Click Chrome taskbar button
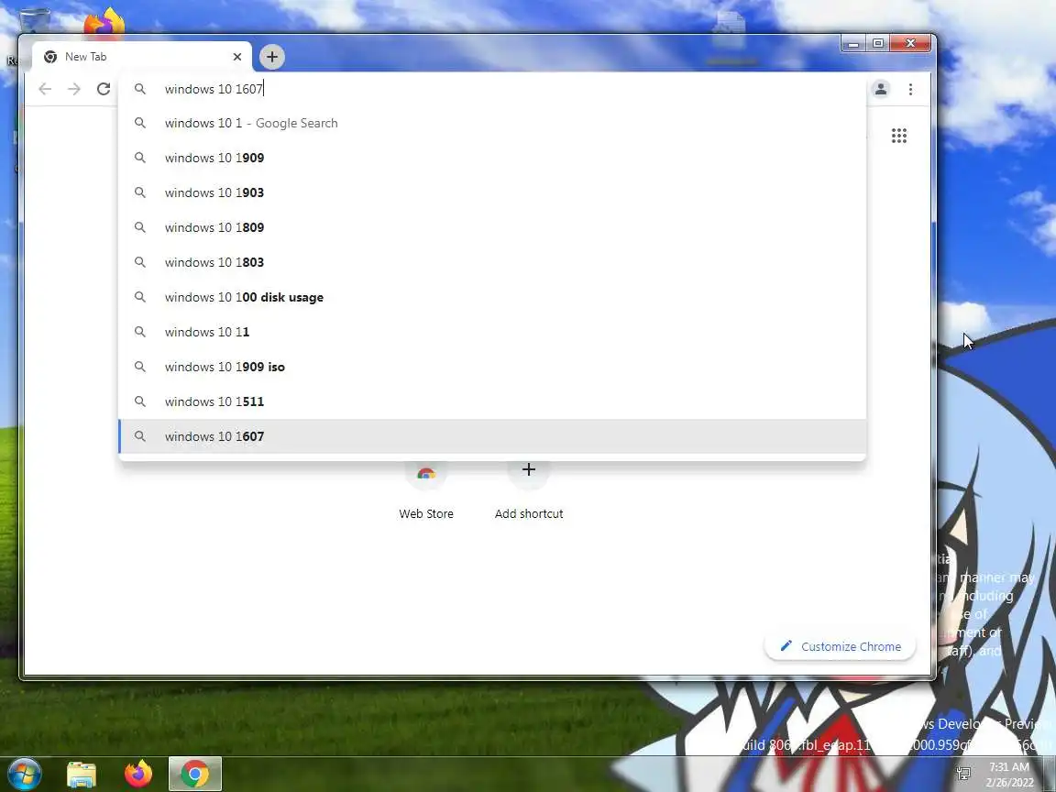This screenshot has width=1056, height=792. [194, 775]
